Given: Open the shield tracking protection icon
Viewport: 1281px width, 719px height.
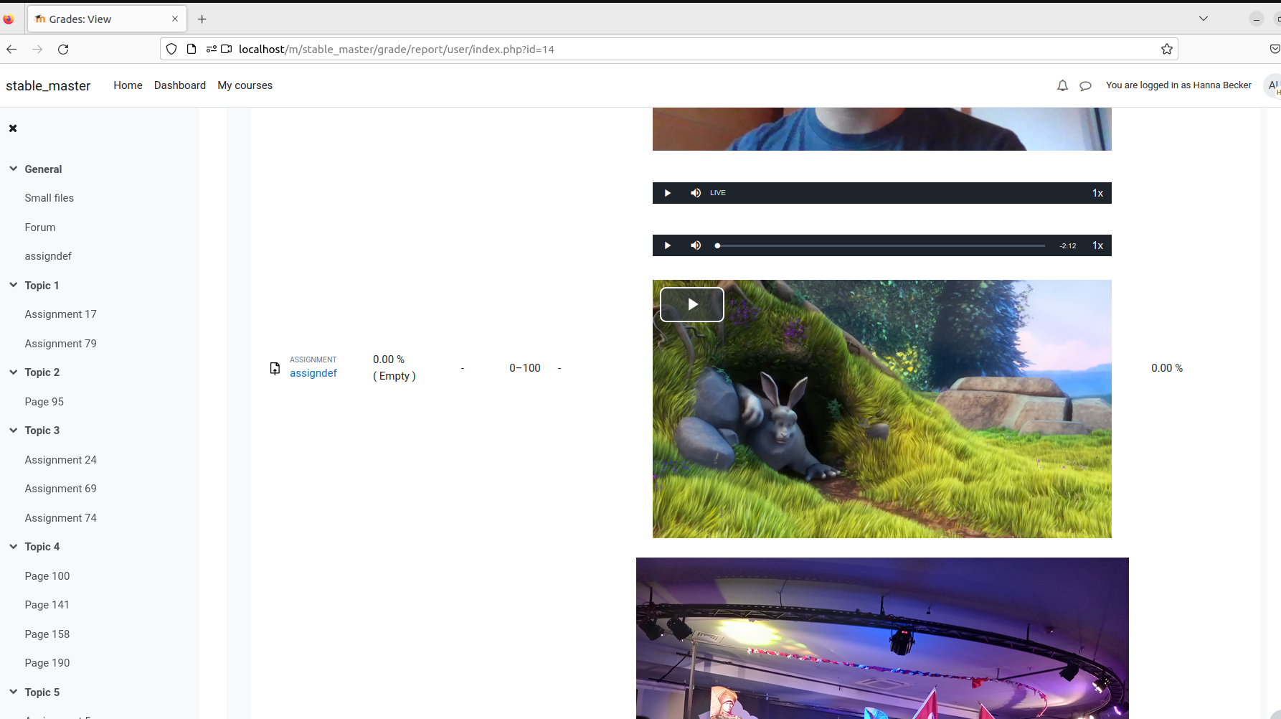Looking at the screenshot, I should (x=171, y=49).
